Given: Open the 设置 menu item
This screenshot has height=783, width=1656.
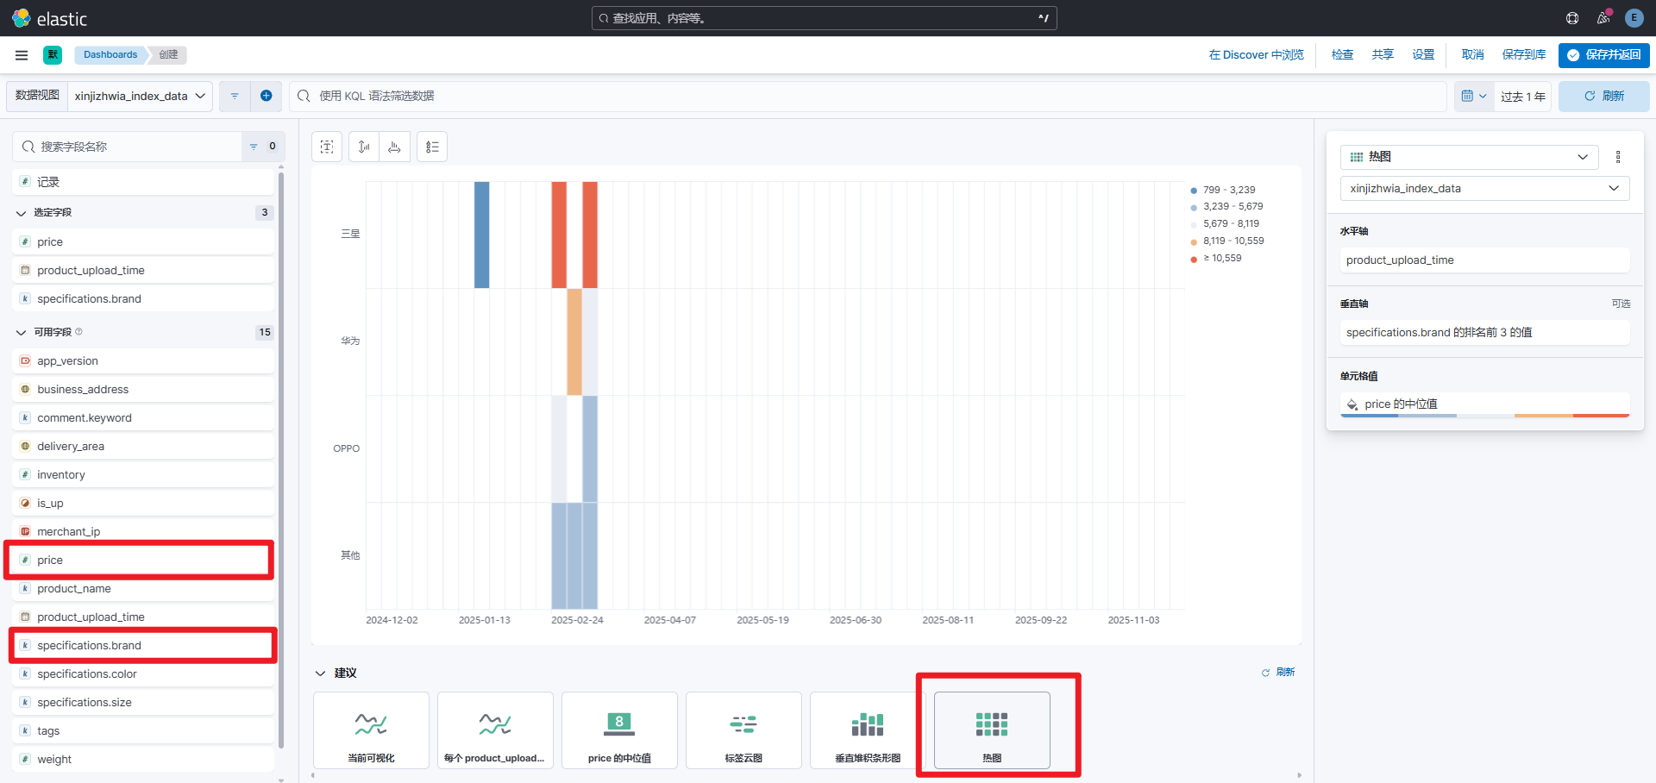Looking at the screenshot, I should click(1423, 54).
